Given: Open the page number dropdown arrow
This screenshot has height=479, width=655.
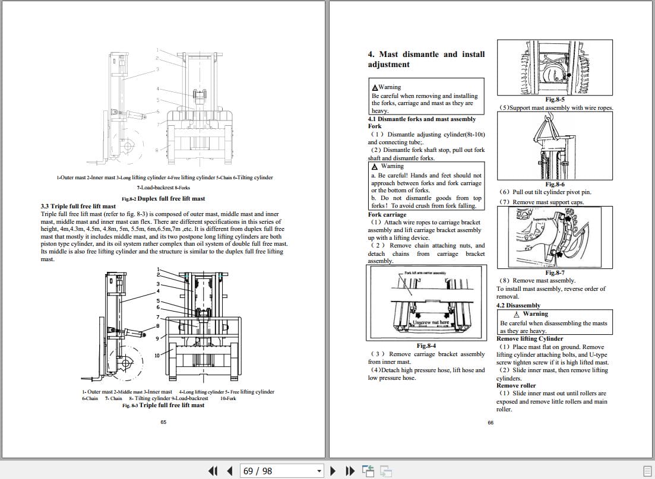Looking at the screenshot, I should [319, 471].
